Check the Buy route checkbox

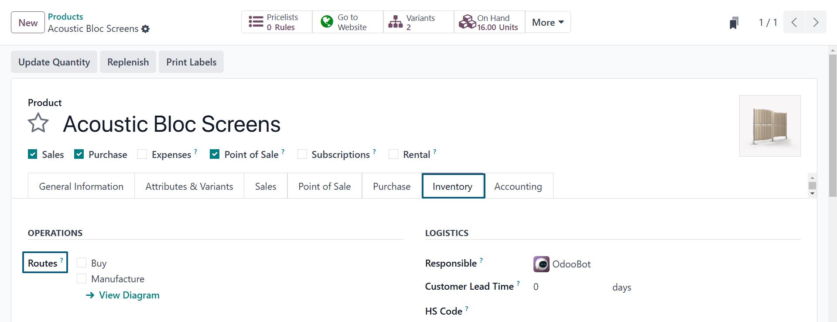coord(82,263)
